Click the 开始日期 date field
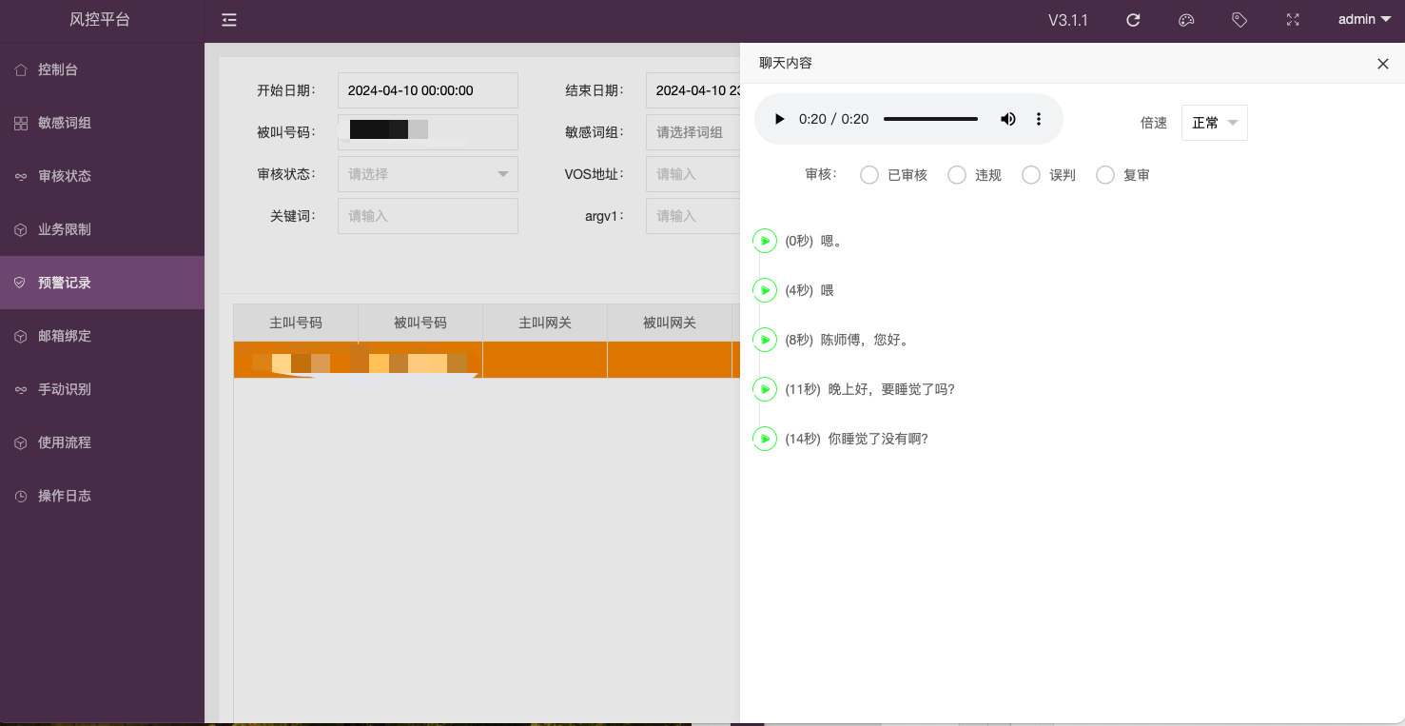1405x726 pixels. pyautogui.click(x=428, y=90)
